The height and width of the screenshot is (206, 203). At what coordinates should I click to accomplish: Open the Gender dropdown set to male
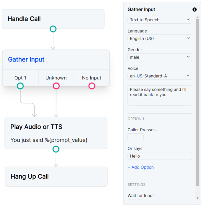tap(160, 57)
